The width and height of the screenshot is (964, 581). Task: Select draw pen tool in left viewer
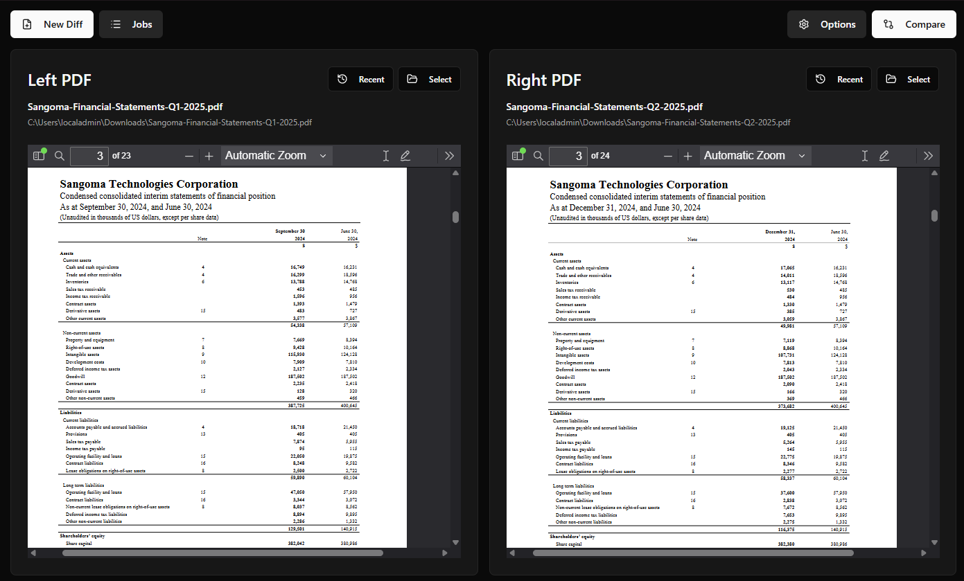pos(405,156)
